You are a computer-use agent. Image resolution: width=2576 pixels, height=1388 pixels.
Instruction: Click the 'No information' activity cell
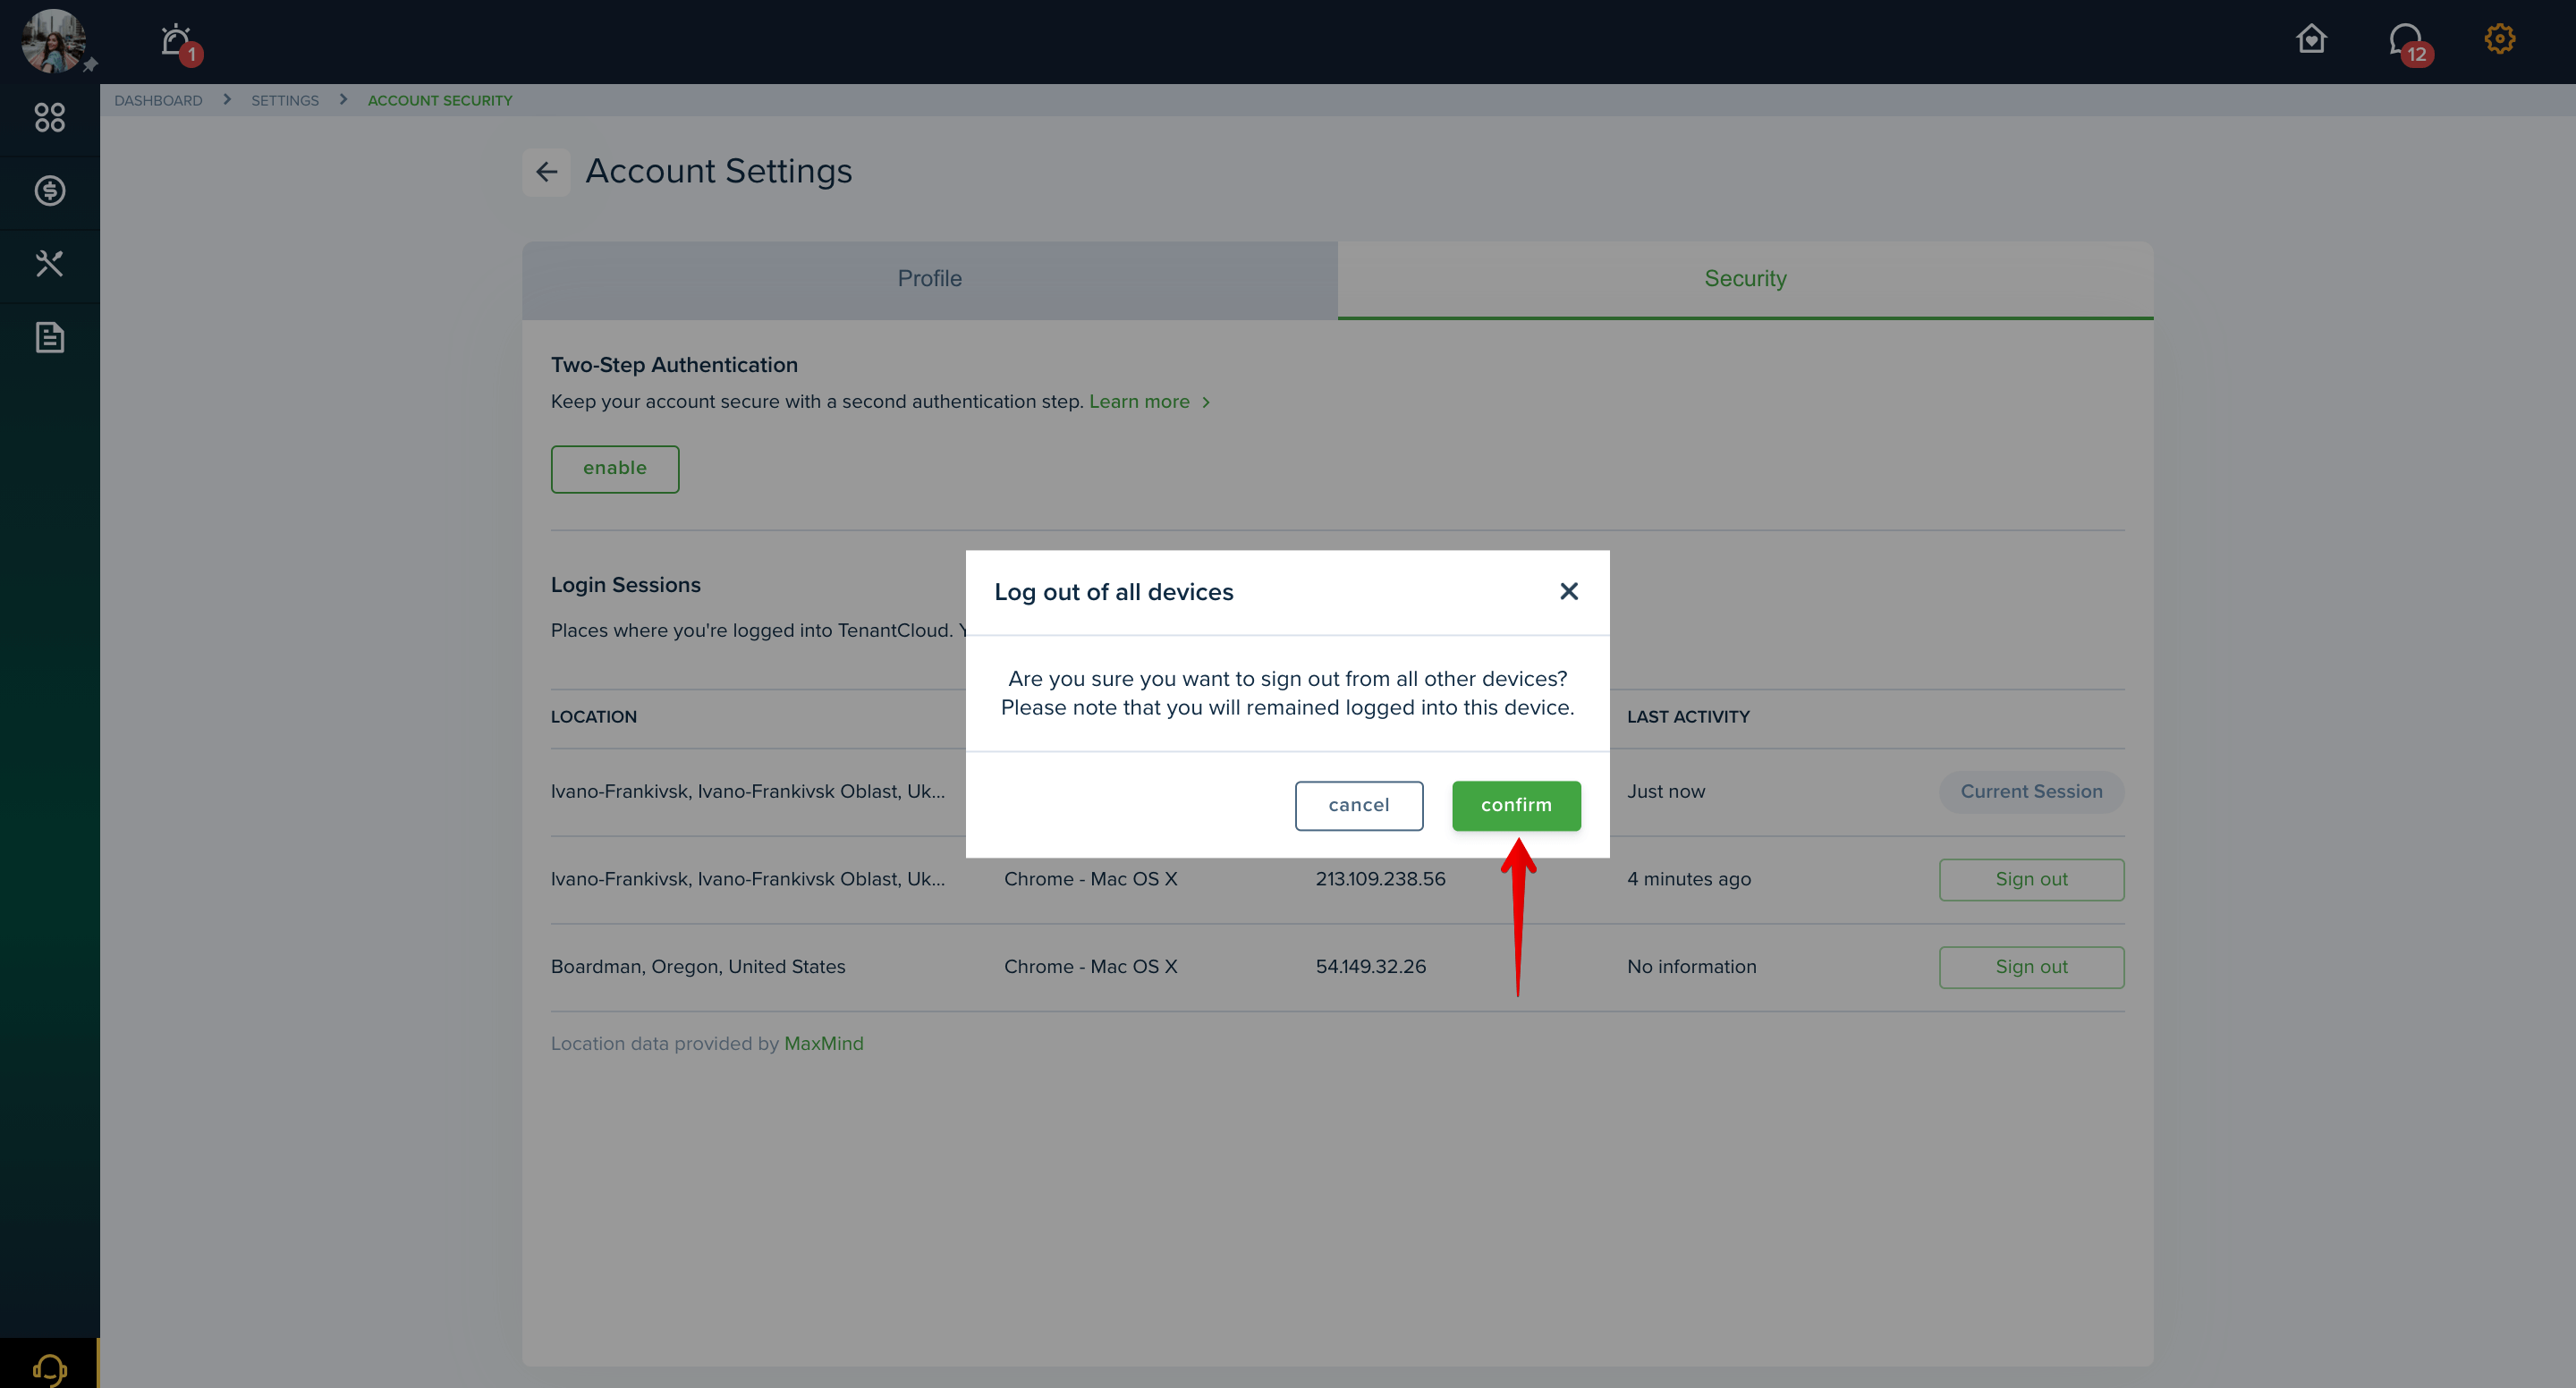pyautogui.click(x=1692, y=967)
